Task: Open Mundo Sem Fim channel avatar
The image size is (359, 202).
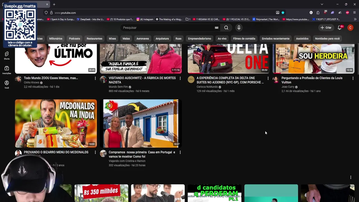Action: 103,79
